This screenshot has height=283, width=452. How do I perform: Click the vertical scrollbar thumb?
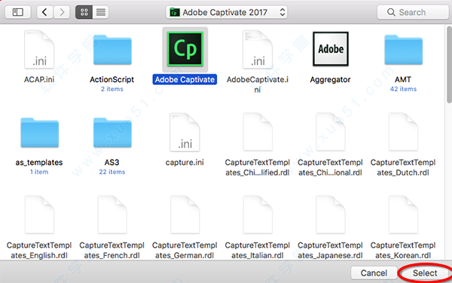[x=449, y=65]
